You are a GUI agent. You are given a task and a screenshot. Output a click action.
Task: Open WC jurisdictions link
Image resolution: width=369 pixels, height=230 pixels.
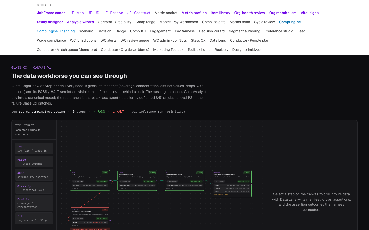coord(83,40)
